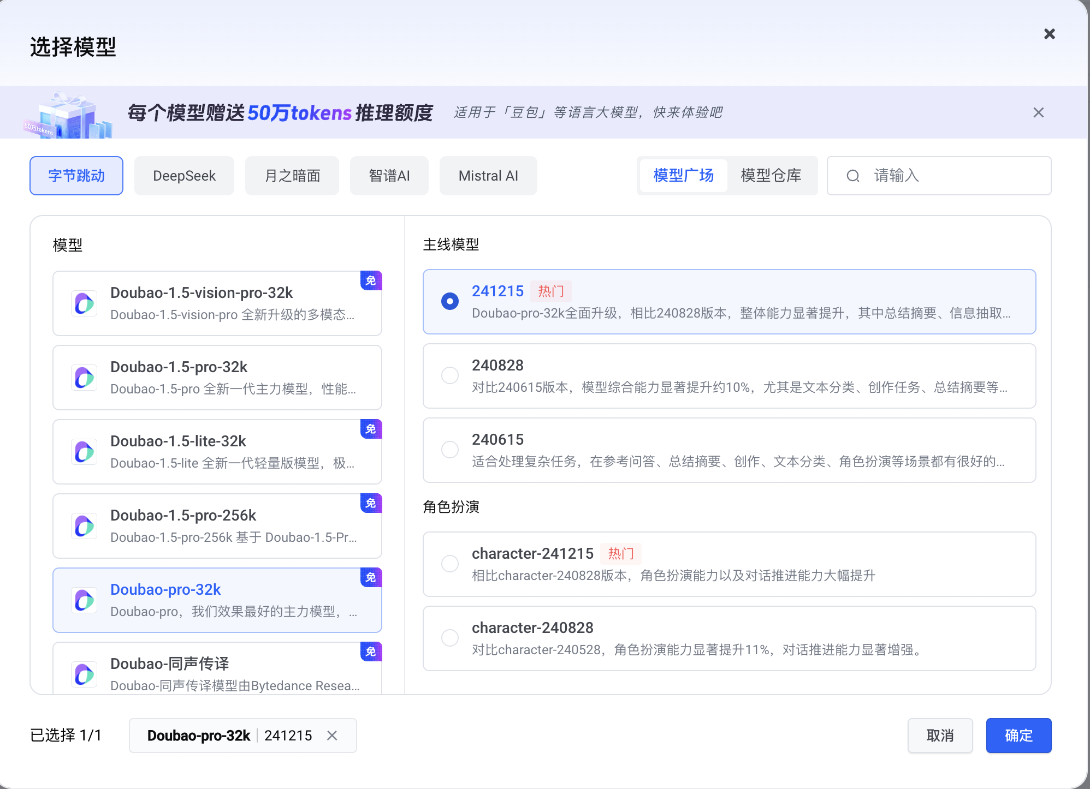Click the Doubao-同声传译 model logo icon
The width and height of the screenshot is (1090, 789).
84,674
